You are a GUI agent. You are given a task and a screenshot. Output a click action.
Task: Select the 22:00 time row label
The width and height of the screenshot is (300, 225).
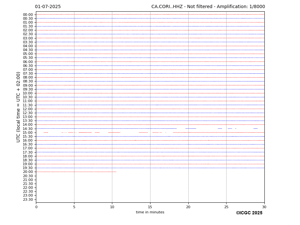[28, 188]
